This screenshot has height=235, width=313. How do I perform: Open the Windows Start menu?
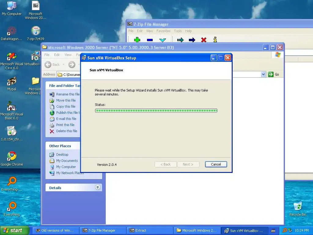click(14, 230)
